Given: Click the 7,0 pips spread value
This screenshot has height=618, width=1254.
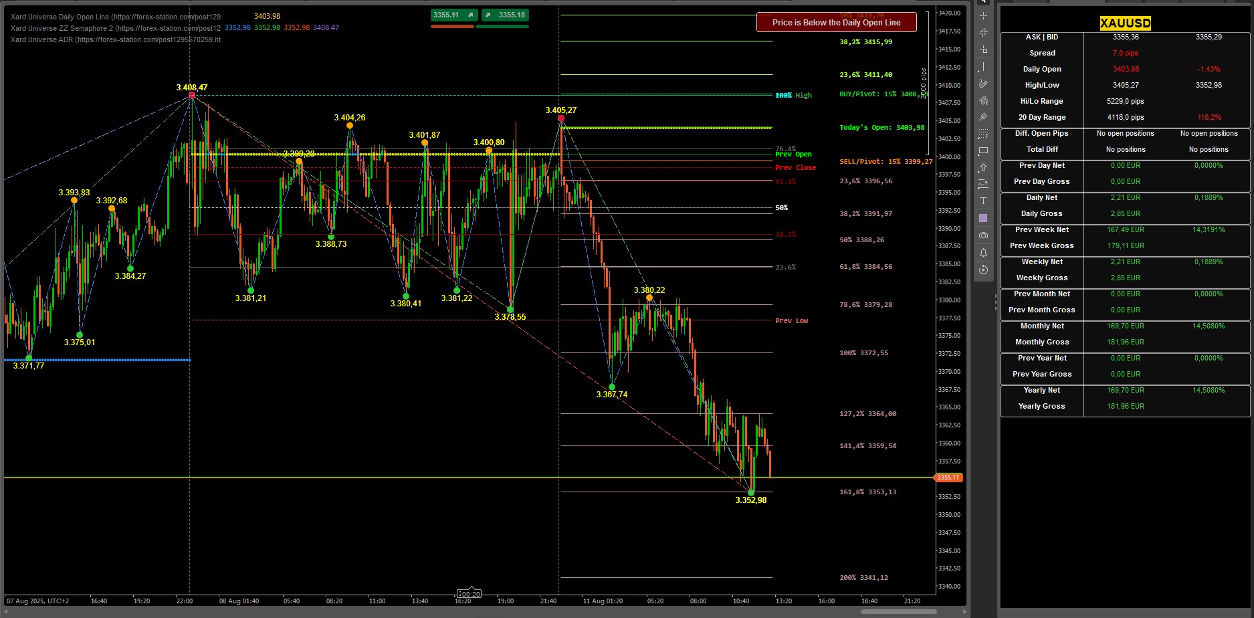Looking at the screenshot, I should (x=1126, y=53).
